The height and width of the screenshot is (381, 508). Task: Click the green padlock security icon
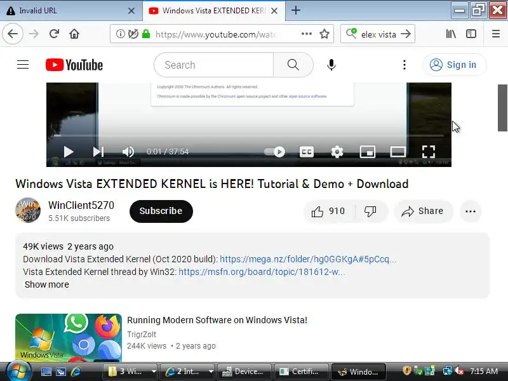(x=146, y=34)
